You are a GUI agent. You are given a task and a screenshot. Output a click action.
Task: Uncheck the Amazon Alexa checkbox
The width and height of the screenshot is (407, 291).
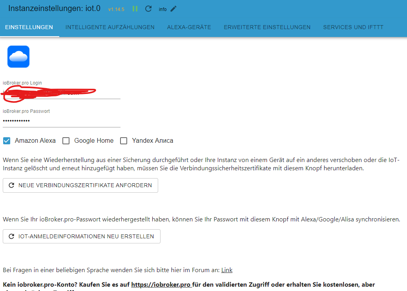7,141
